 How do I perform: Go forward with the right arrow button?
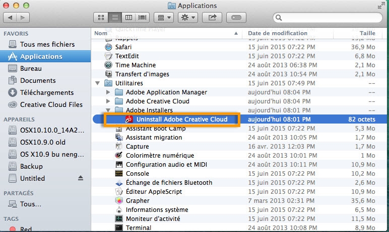click(x=23, y=18)
